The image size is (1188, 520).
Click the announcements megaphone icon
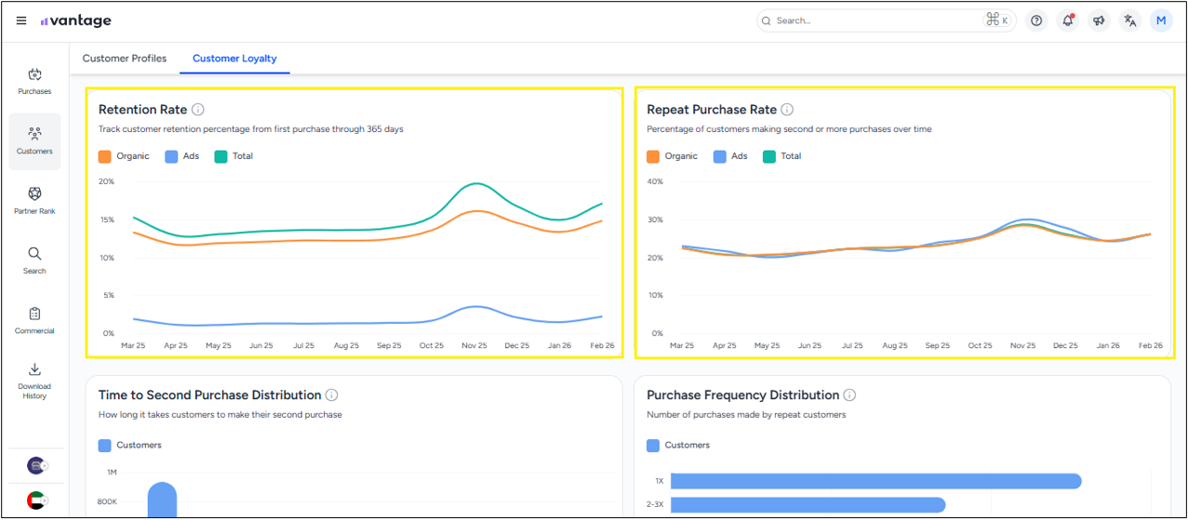(x=1099, y=20)
